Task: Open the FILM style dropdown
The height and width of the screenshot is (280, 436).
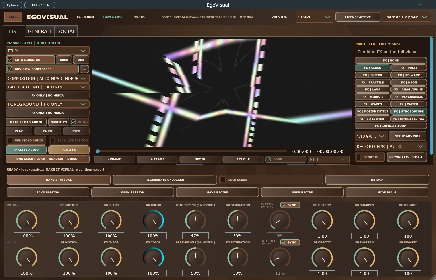Action: coord(47,51)
